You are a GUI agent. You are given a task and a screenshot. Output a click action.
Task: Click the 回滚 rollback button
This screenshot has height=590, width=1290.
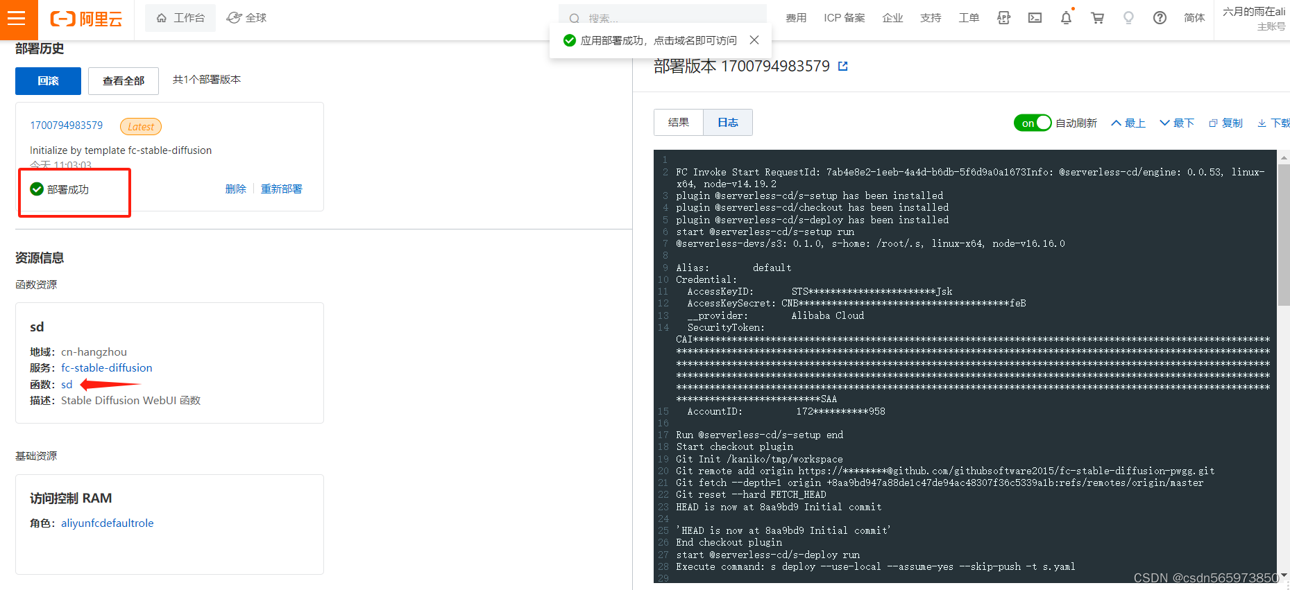click(x=48, y=81)
